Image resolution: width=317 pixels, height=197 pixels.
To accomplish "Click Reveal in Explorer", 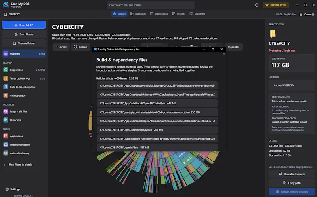I will [x=292, y=174].
